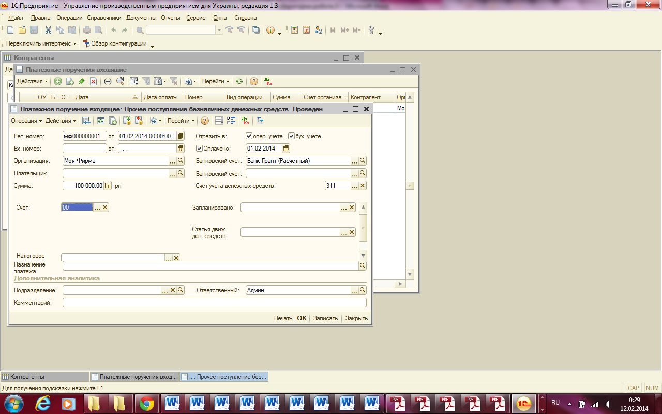Click the Вх. номер input field

(84, 149)
